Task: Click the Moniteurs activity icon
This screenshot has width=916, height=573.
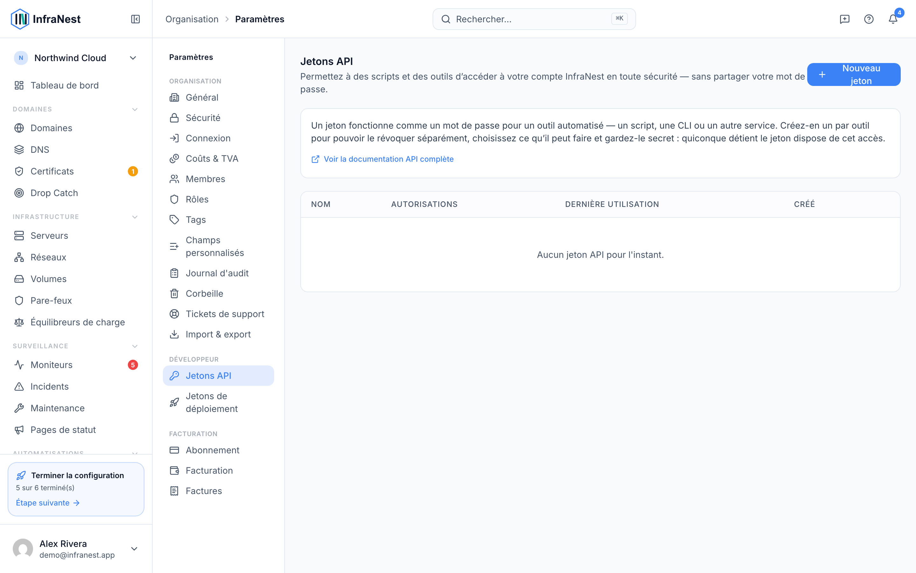Action: [19, 365]
